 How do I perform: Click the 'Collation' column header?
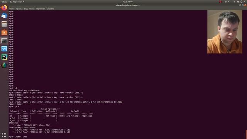(x=37, y=111)
